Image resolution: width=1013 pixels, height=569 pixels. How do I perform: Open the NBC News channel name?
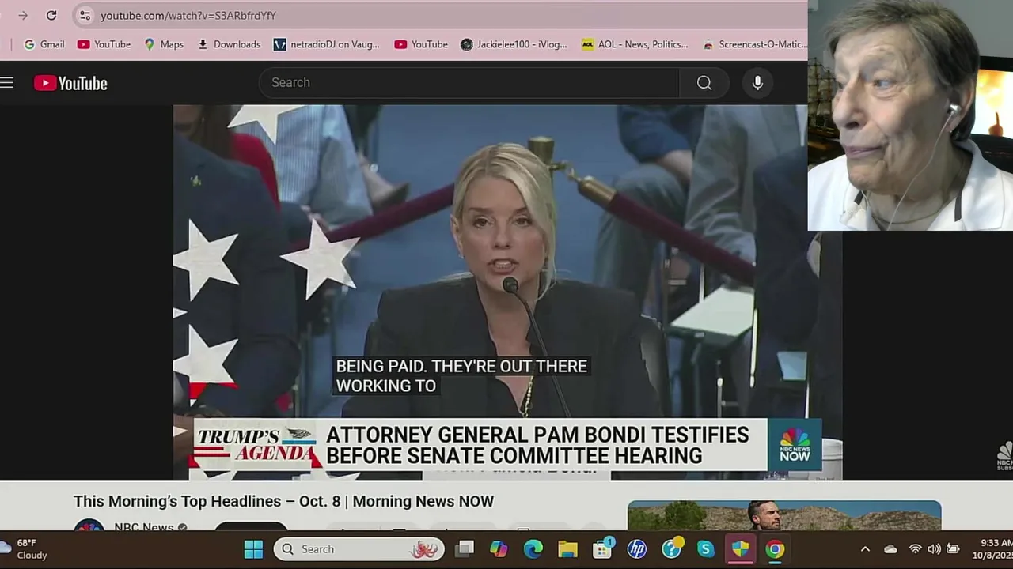[x=143, y=527]
